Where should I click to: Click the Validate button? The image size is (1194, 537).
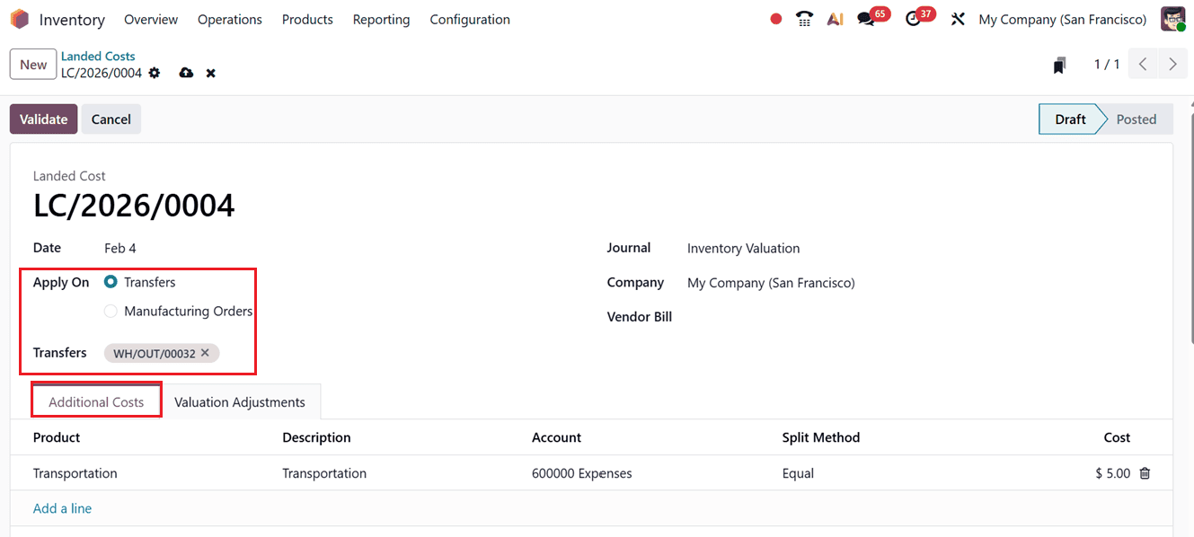click(43, 119)
